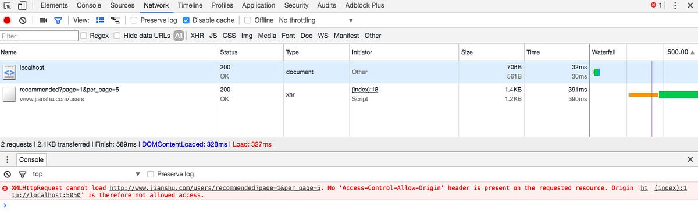Switch to overview waterfall view icon
This screenshot has width=698, height=213.
point(115,20)
